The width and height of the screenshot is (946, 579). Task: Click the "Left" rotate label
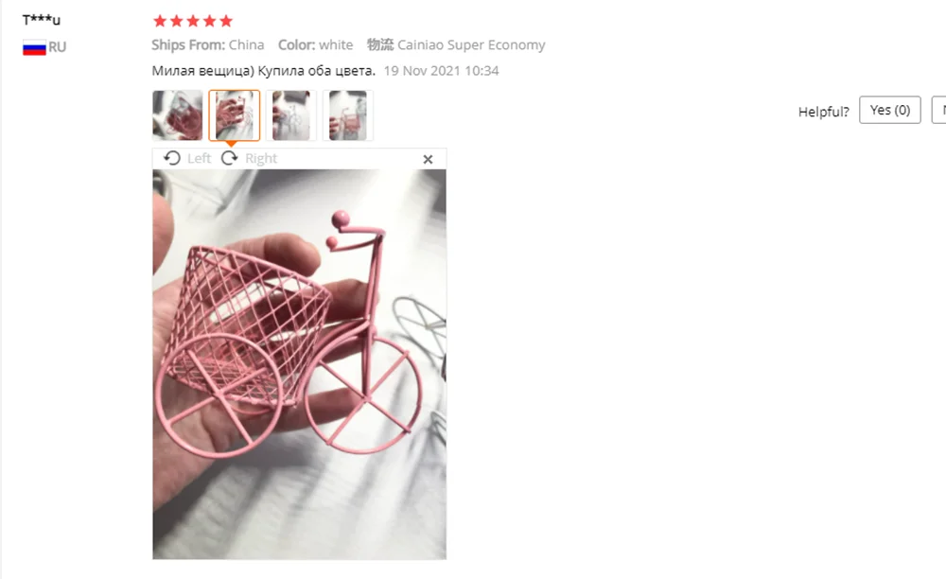[199, 158]
